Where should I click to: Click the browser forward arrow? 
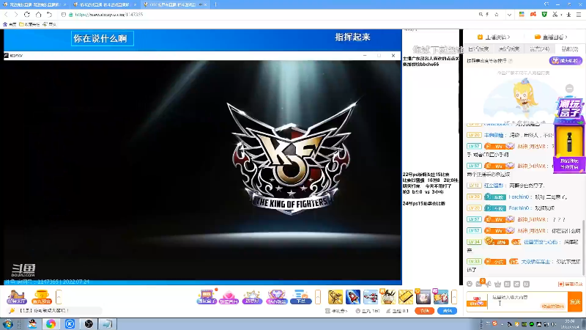(15, 14)
